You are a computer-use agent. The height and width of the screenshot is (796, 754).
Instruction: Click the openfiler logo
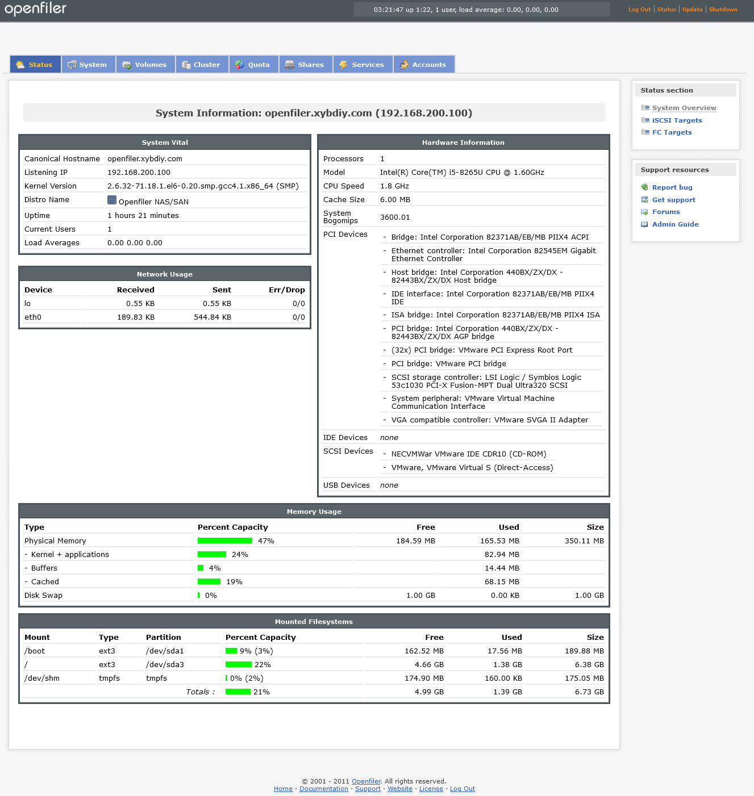(35, 9)
